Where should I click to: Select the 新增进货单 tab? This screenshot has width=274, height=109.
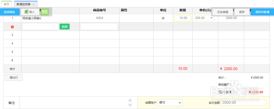(x=24, y=4)
